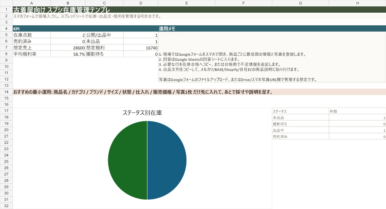Select row 14 header
The height and width of the screenshot is (209, 386).
tap(6, 92)
